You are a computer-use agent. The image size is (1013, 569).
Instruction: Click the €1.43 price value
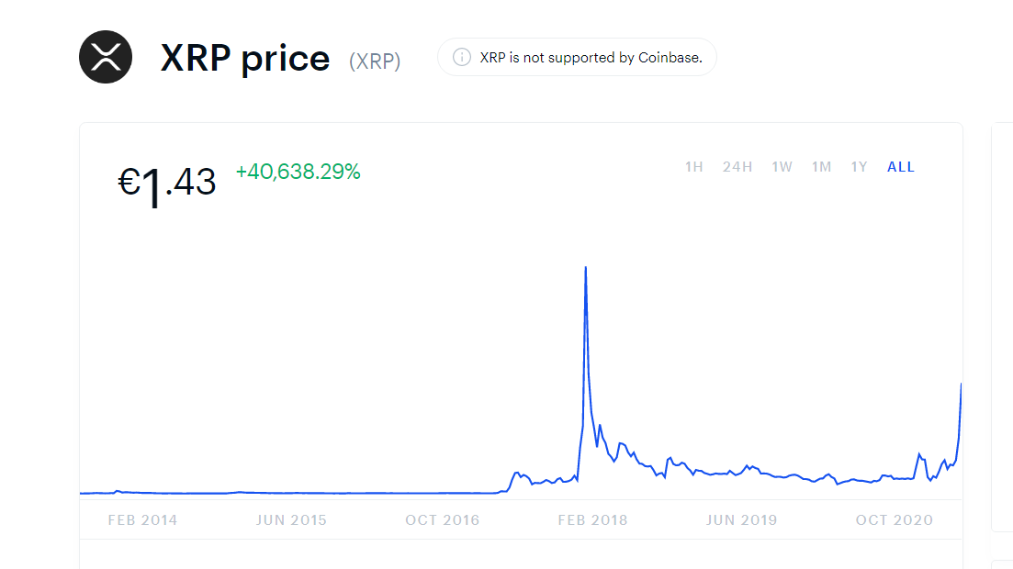tap(167, 183)
